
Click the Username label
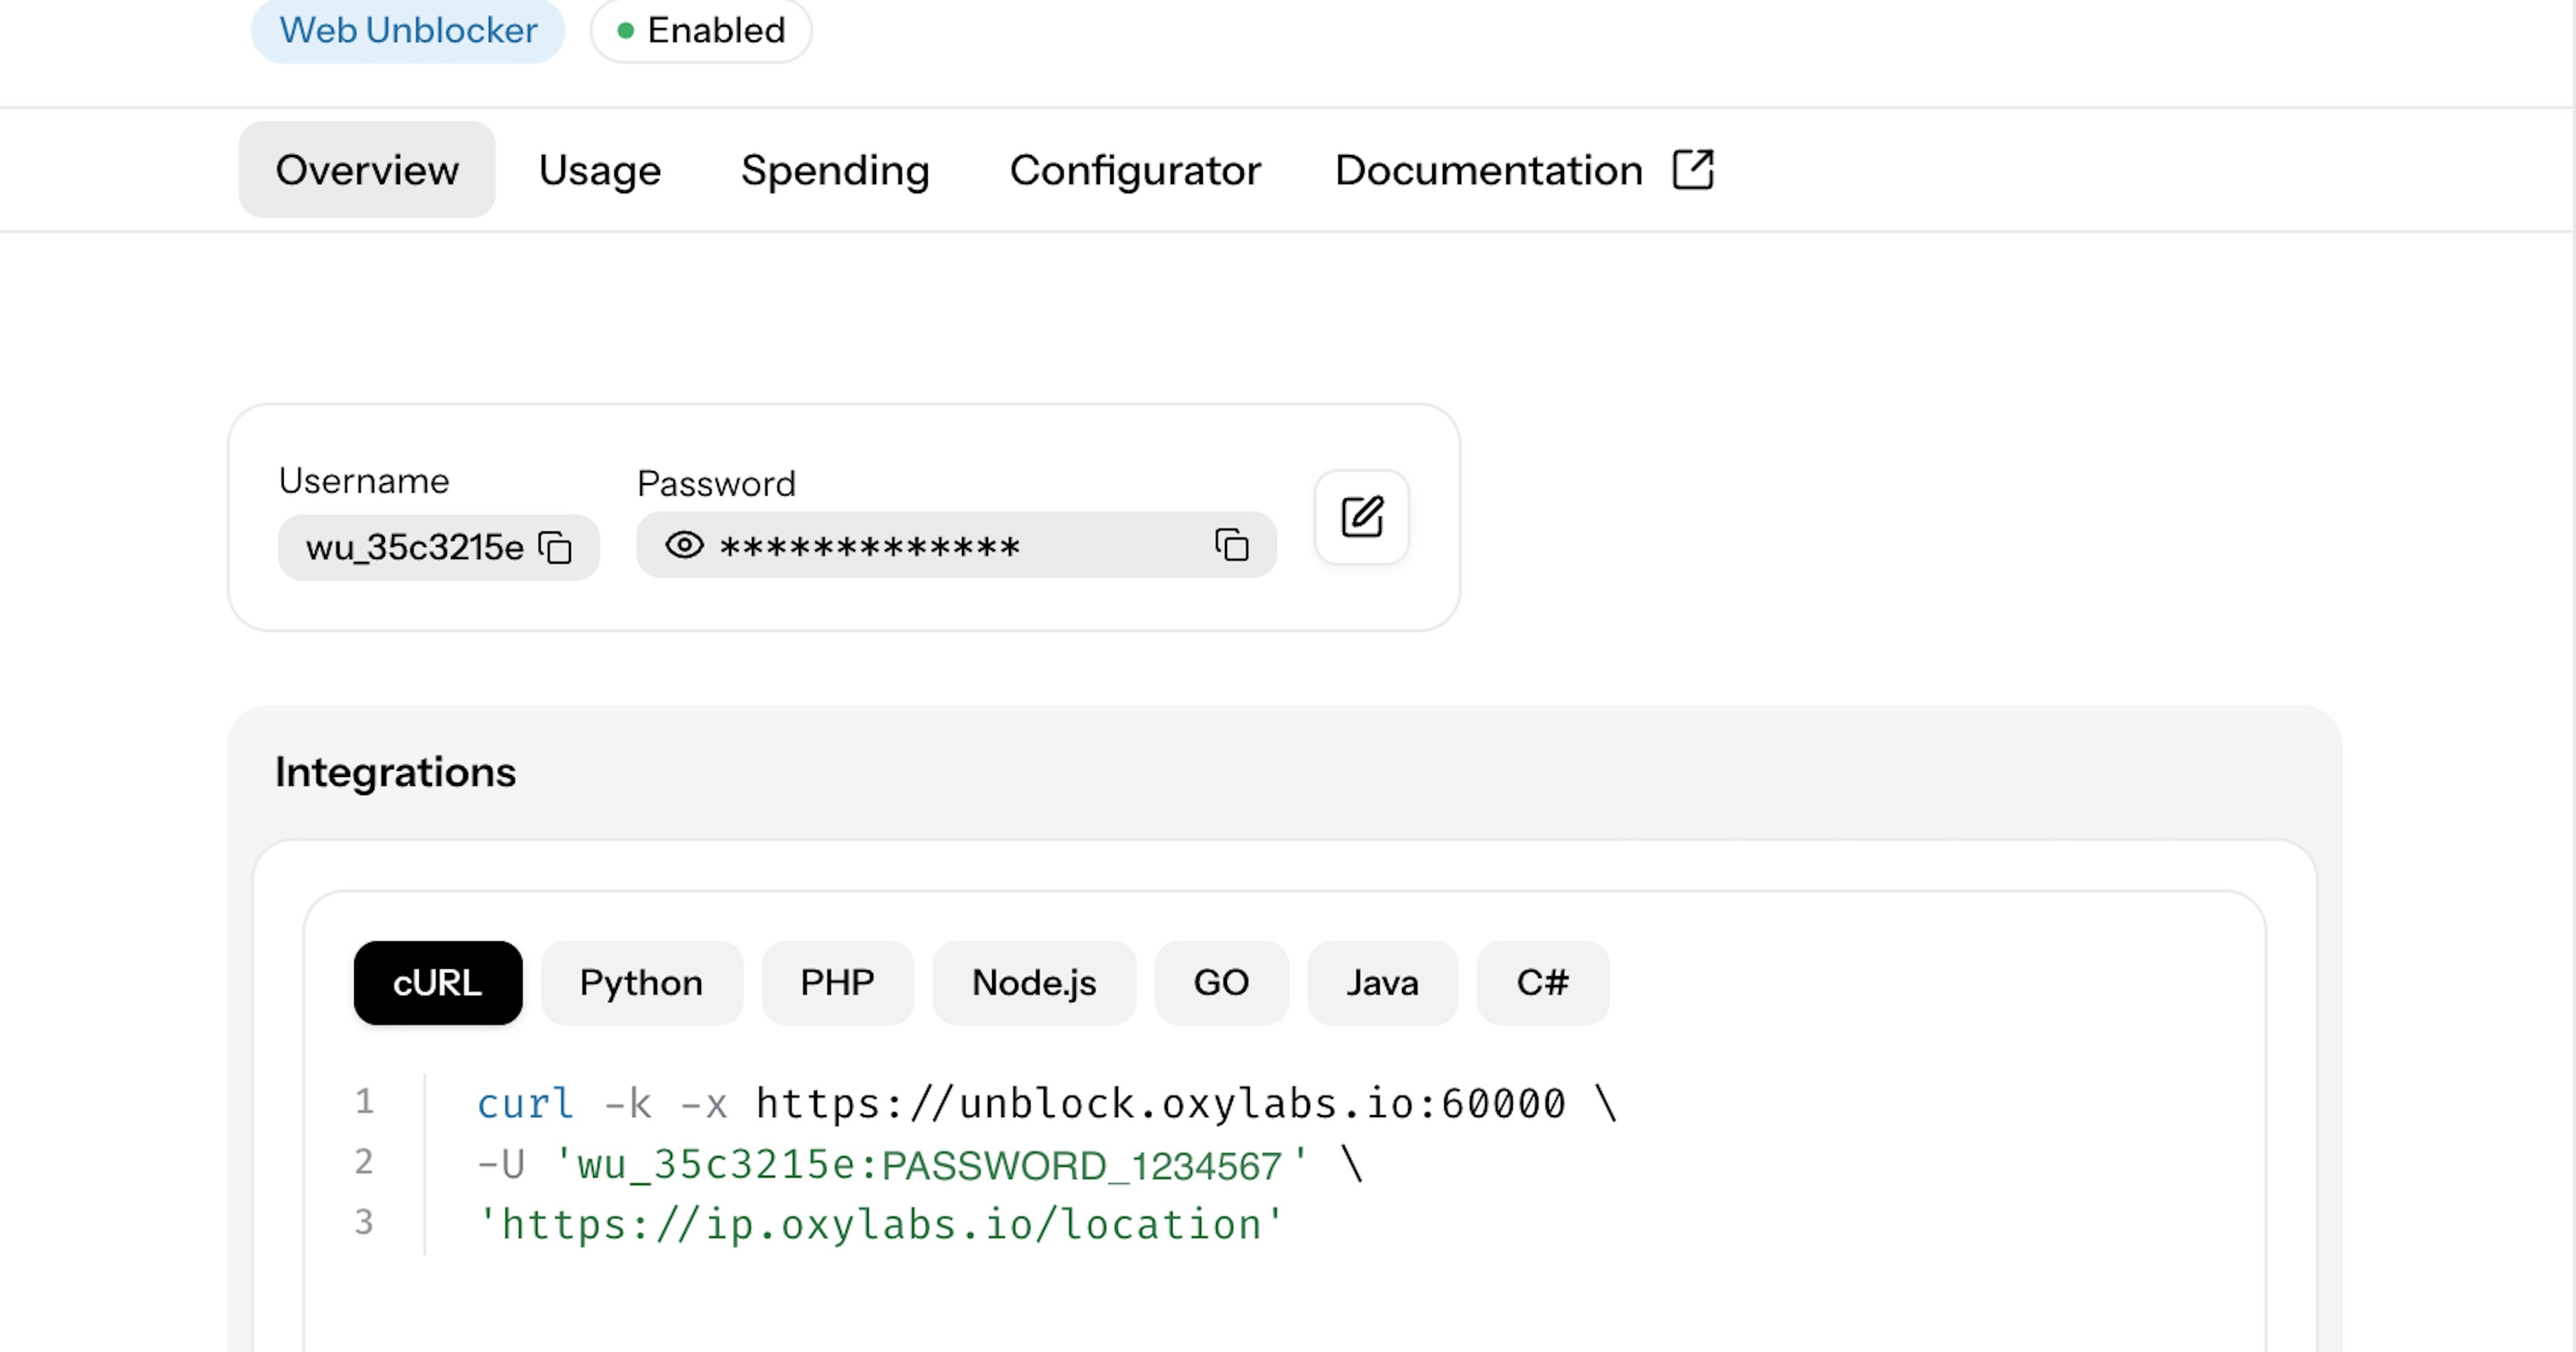(x=364, y=481)
